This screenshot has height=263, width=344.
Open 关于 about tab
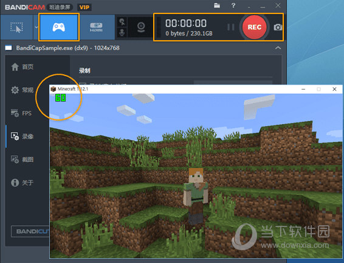[x=22, y=183]
